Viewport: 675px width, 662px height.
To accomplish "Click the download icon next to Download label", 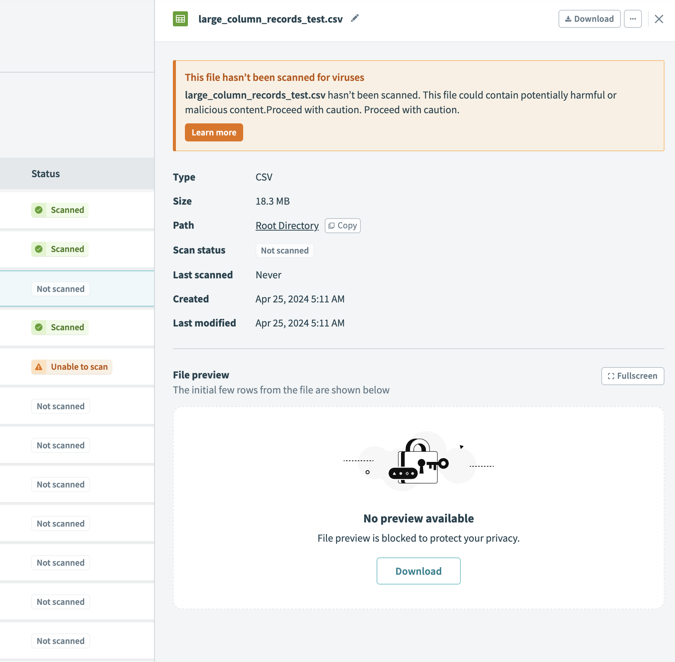I will coord(568,18).
